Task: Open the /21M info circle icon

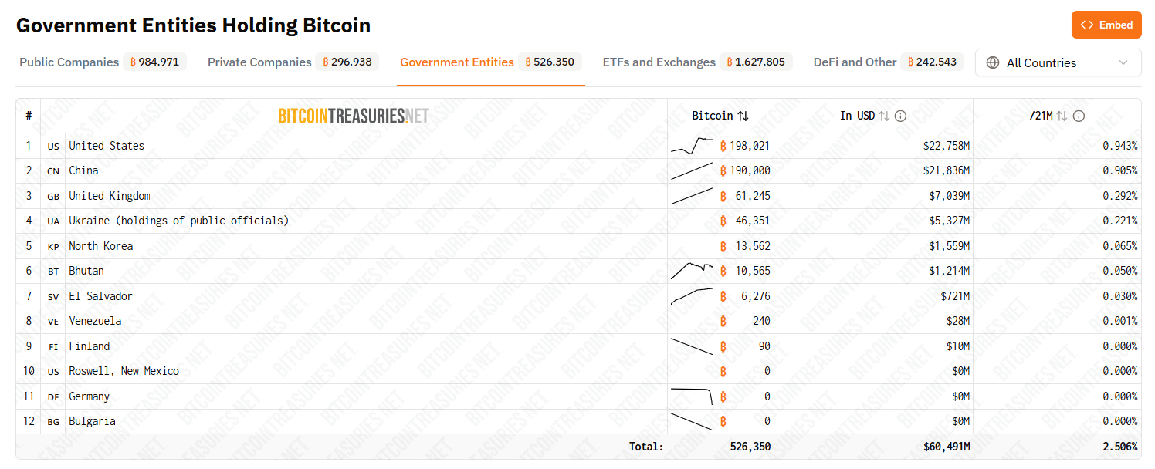Action: coord(1079,116)
